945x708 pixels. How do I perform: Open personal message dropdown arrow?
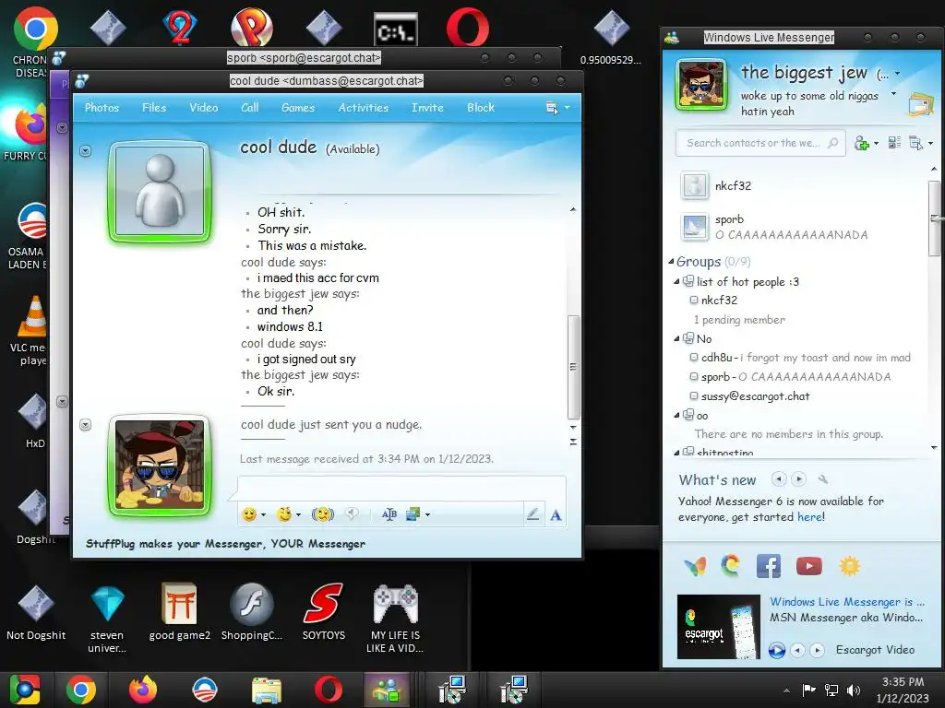tap(893, 94)
